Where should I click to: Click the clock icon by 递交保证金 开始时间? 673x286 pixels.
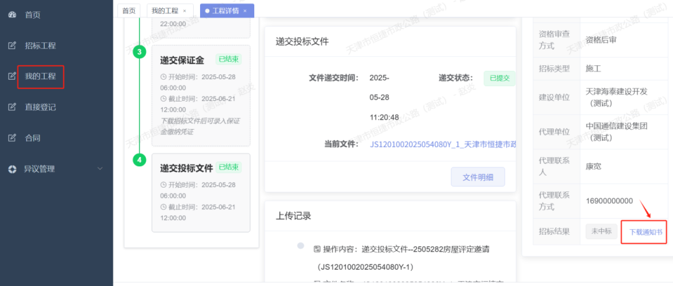tap(163, 77)
